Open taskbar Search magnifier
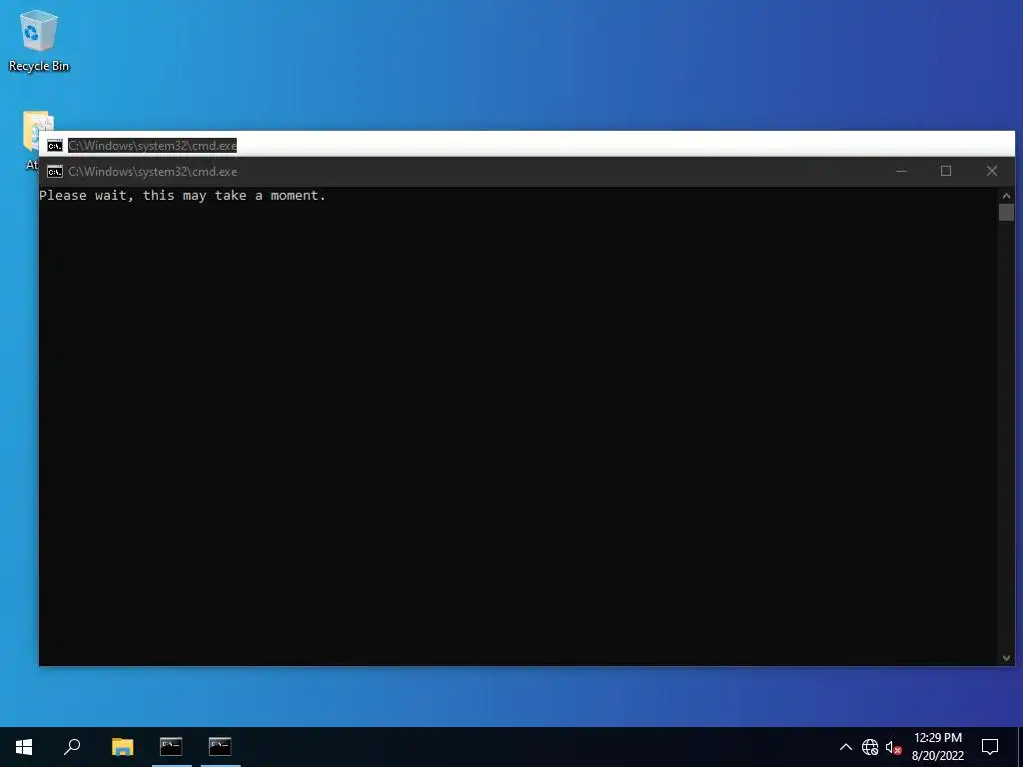Screen dimensions: 1023x767 (x=72, y=747)
